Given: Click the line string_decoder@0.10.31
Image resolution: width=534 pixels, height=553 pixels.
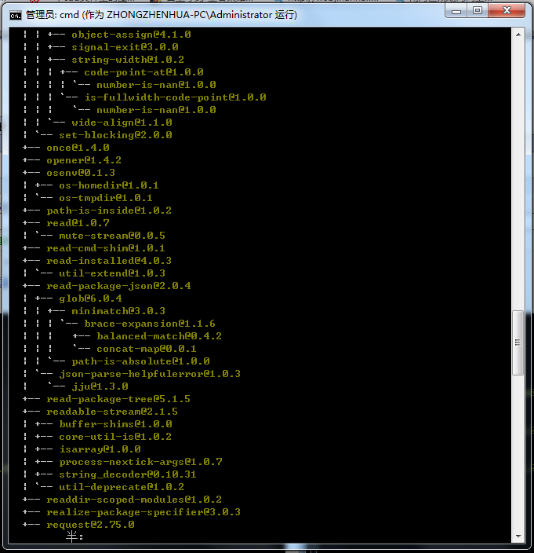Looking at the screenshot, I should point(128,474).
